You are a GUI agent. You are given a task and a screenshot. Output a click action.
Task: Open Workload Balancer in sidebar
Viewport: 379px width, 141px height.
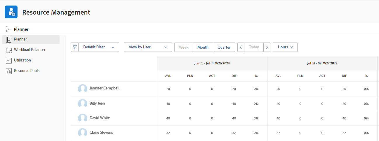[x=29, y=50]
